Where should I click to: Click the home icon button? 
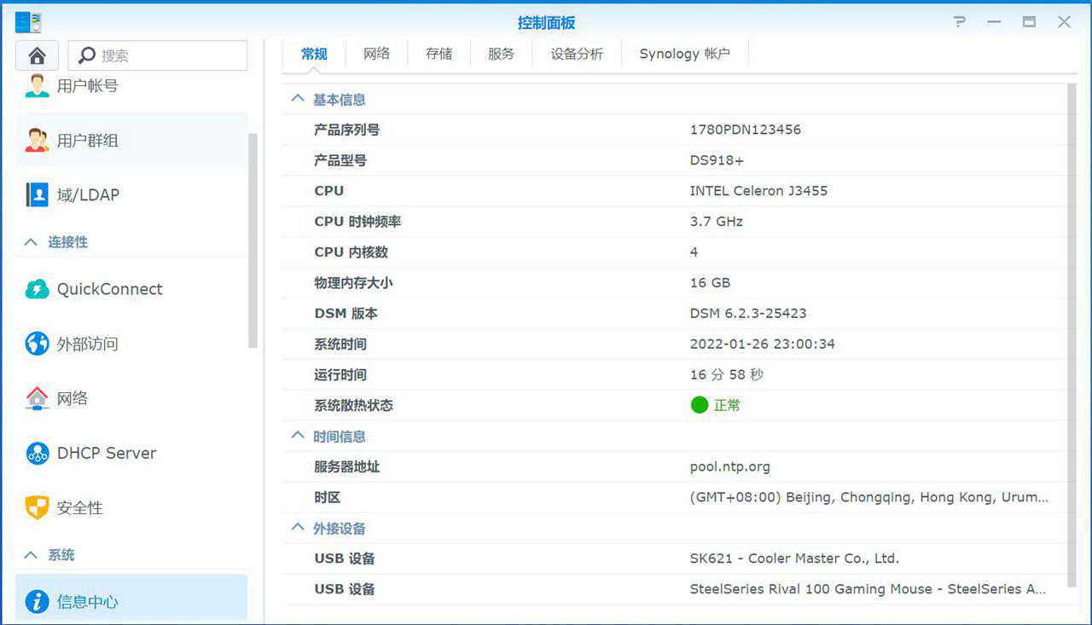click(37, 55)
